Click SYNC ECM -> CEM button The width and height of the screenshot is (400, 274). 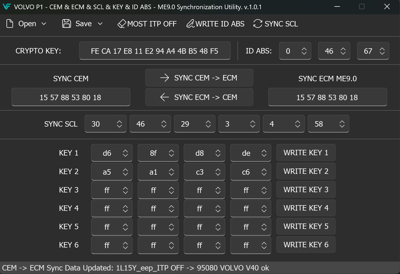[199, 97]
